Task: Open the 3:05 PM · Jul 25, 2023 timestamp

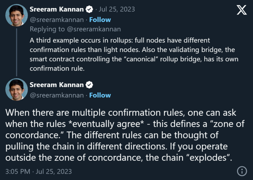Action: (x=39, y=171)
